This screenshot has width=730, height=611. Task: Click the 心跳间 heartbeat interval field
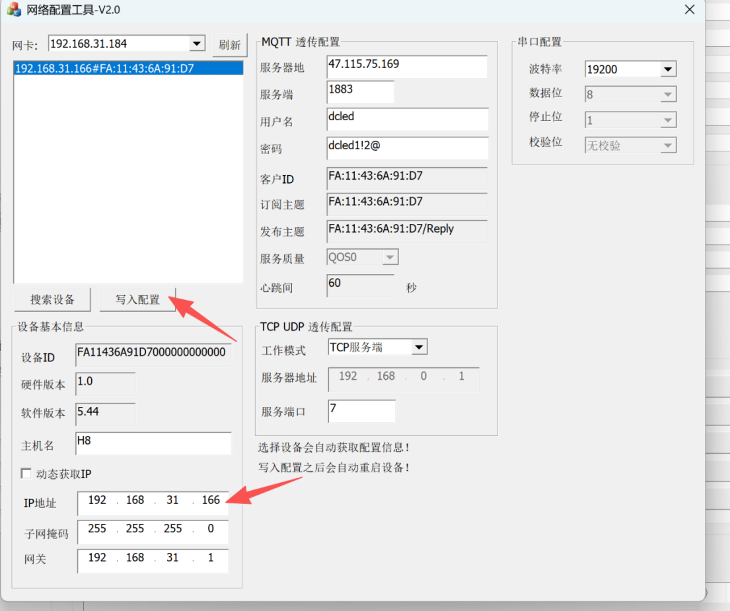360,286
